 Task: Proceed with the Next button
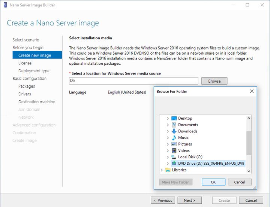coord(190,200)
